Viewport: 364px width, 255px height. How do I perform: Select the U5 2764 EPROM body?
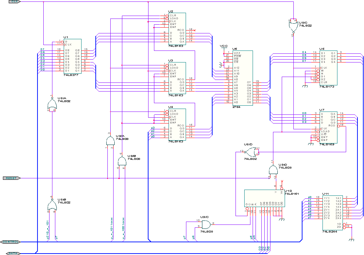[243, 78]
